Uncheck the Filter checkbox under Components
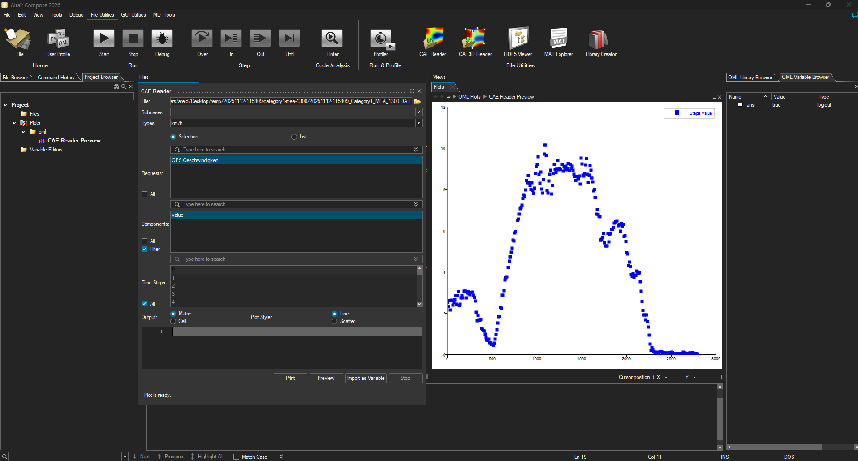This screenshot has height=461, width=858. pyautogui.click(x=145, y=249)
